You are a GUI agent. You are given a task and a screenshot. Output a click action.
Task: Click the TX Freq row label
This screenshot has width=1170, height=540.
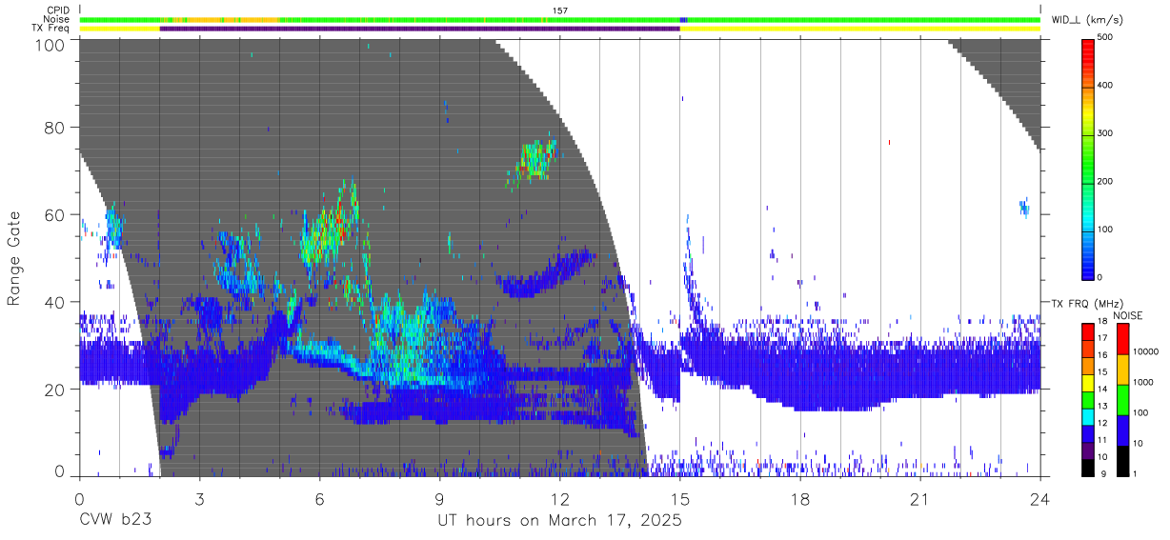pos(51,29)
